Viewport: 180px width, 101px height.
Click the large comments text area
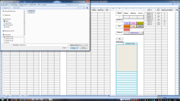(x=127, y=58)
